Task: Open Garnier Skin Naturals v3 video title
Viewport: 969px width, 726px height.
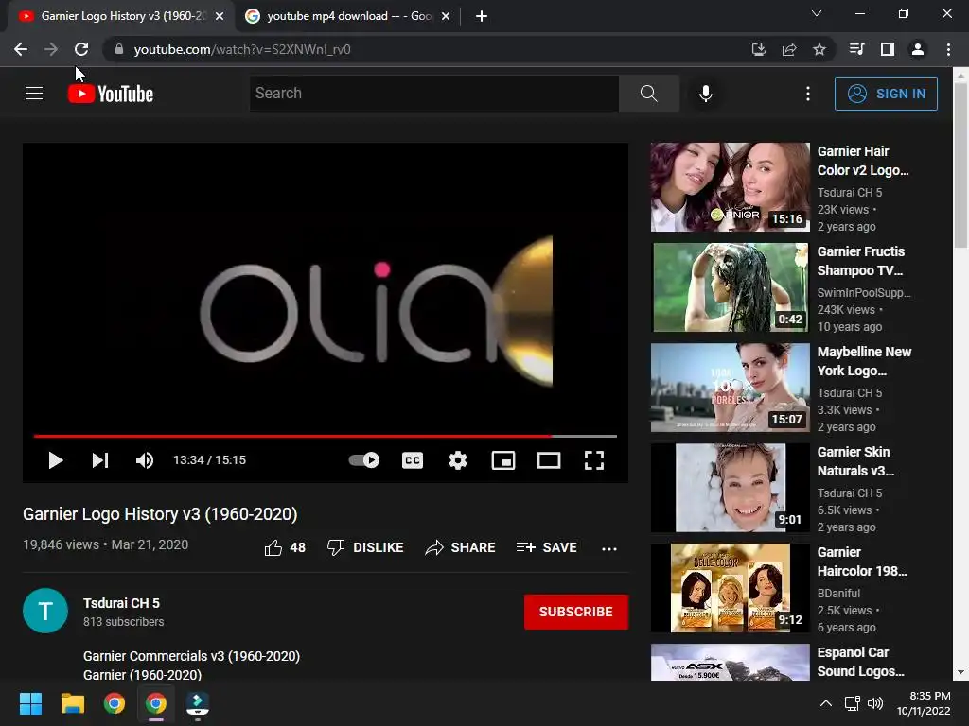Action: [x=855, y=461]
